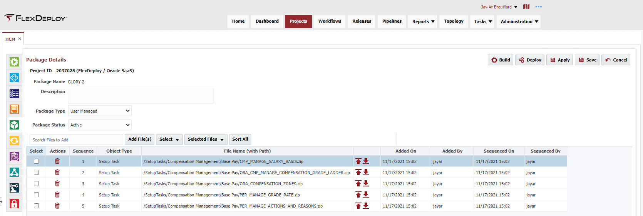Expand the Administration menu
Image resolution: width=643 pixels, height=216 pixels.
click(519, 22)
